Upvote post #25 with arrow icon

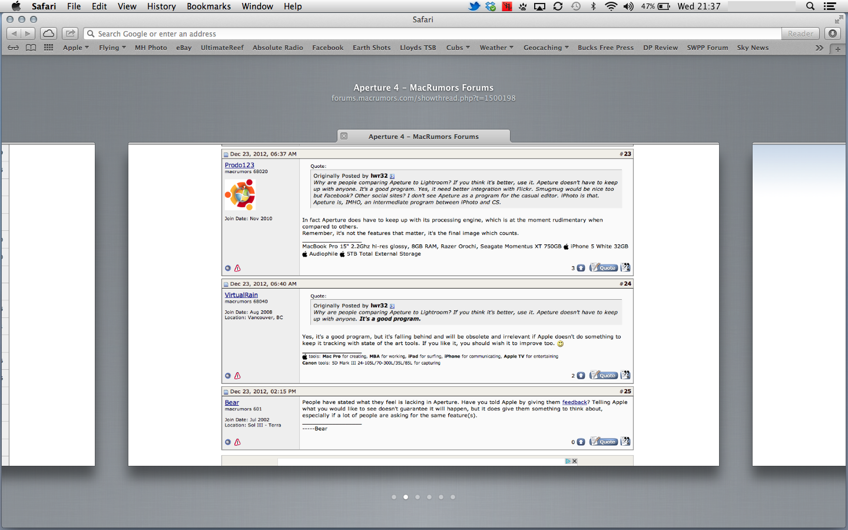pyautogui.click(x=581, y=442)
